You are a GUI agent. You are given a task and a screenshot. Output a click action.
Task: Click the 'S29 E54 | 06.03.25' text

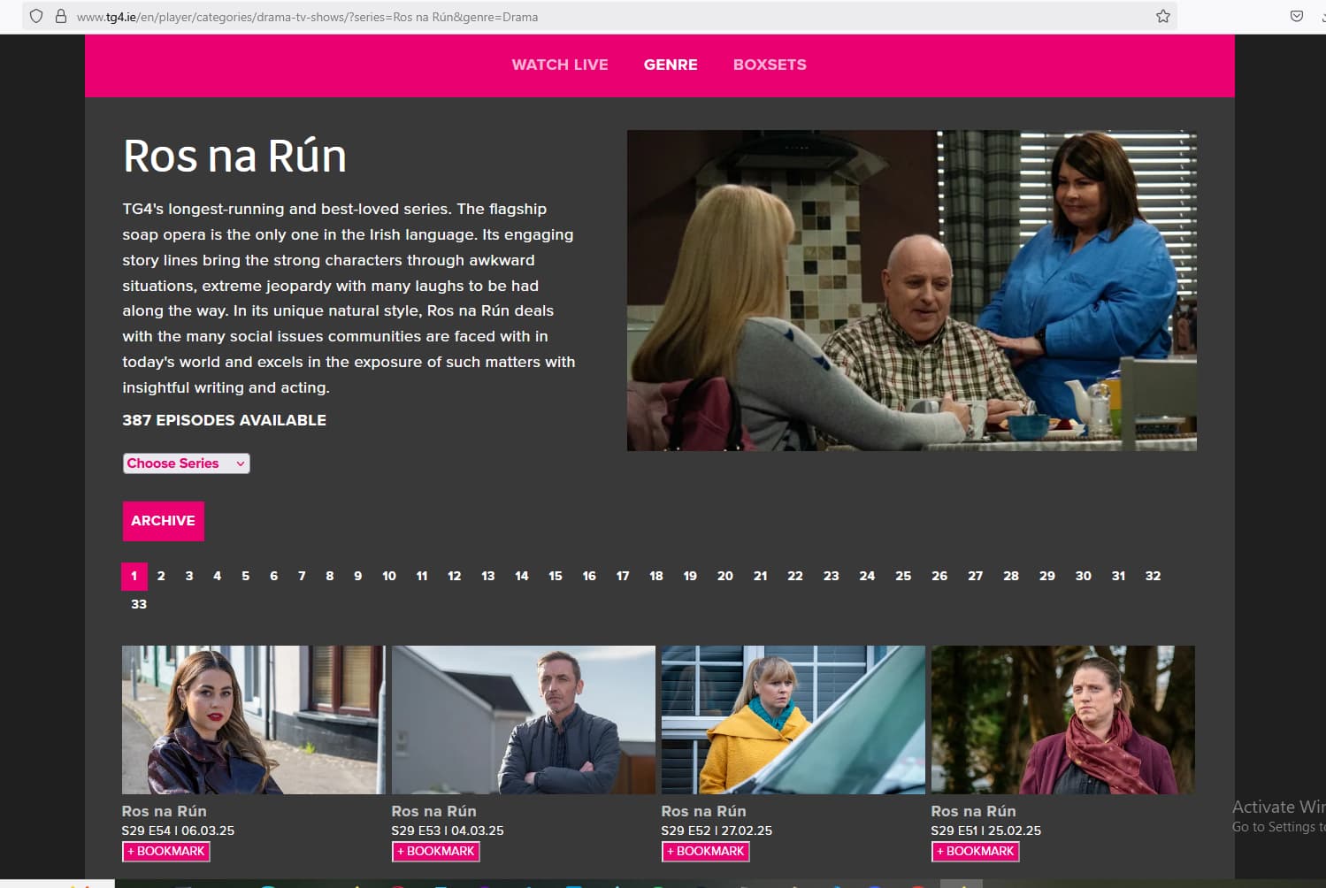tap(178, 831)
